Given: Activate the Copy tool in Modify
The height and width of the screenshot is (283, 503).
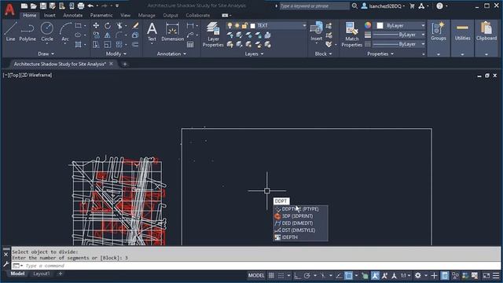Looking at the screenshot, I should [x=96, y=35].
